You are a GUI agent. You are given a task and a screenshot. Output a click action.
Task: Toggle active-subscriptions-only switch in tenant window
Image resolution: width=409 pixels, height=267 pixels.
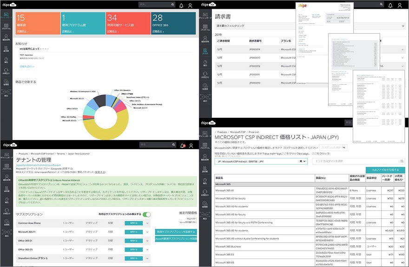pos(146,215)
